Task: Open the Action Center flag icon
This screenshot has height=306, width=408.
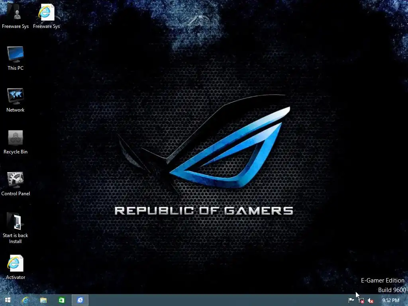Action: [x=351, y=300]
